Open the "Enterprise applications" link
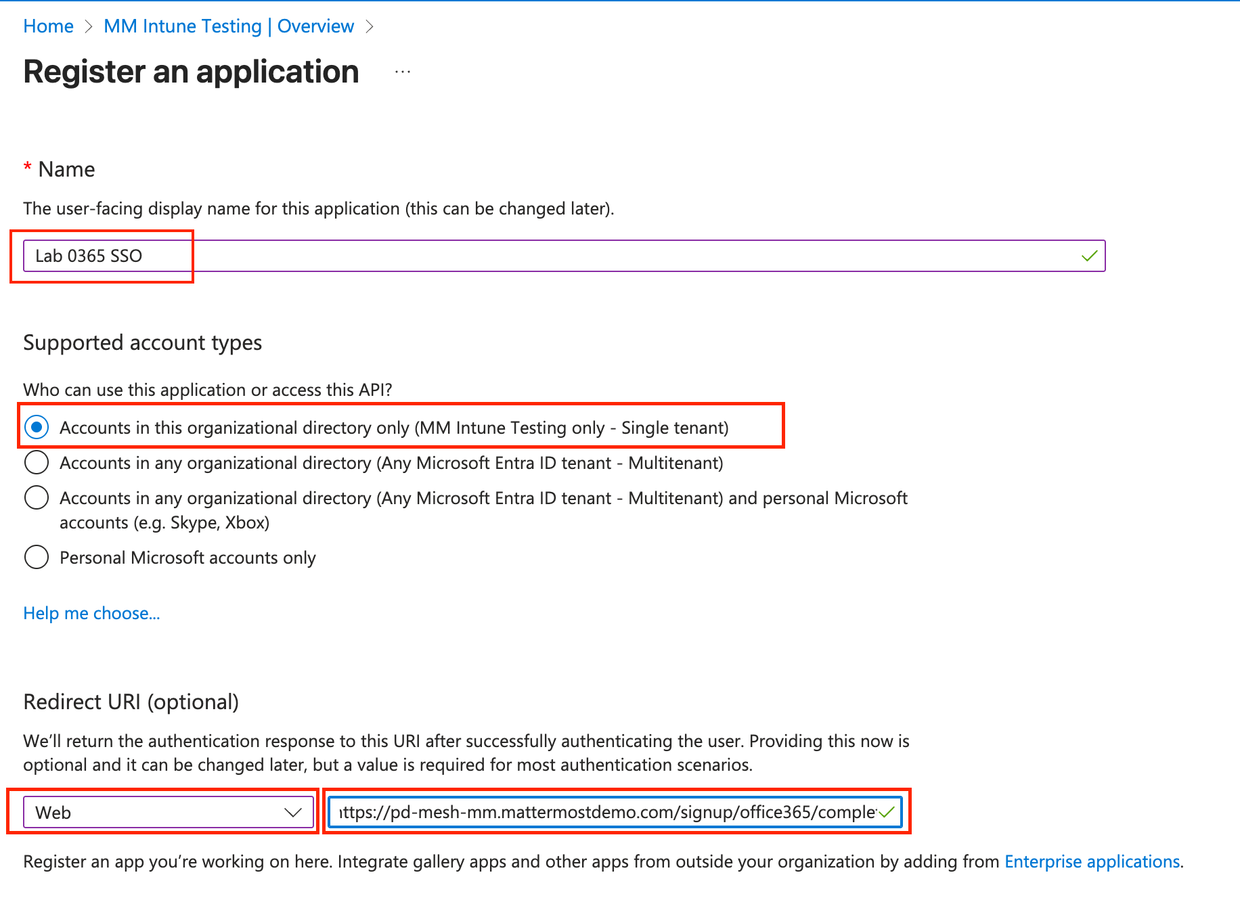 pyautogui.click(x=1092, y=861)
